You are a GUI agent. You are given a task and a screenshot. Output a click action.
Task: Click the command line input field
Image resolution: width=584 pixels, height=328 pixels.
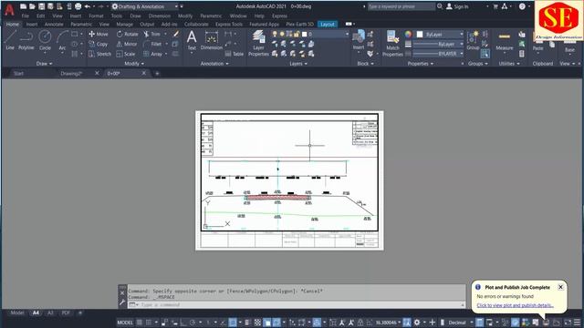pos(297,305)
